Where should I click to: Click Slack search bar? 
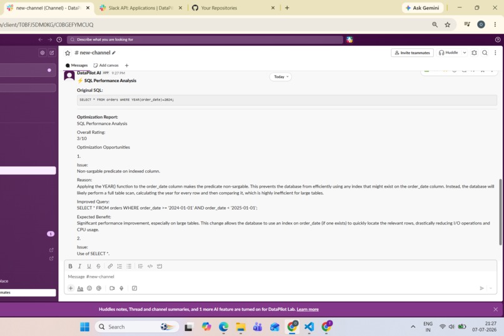[x=205, y=39]
